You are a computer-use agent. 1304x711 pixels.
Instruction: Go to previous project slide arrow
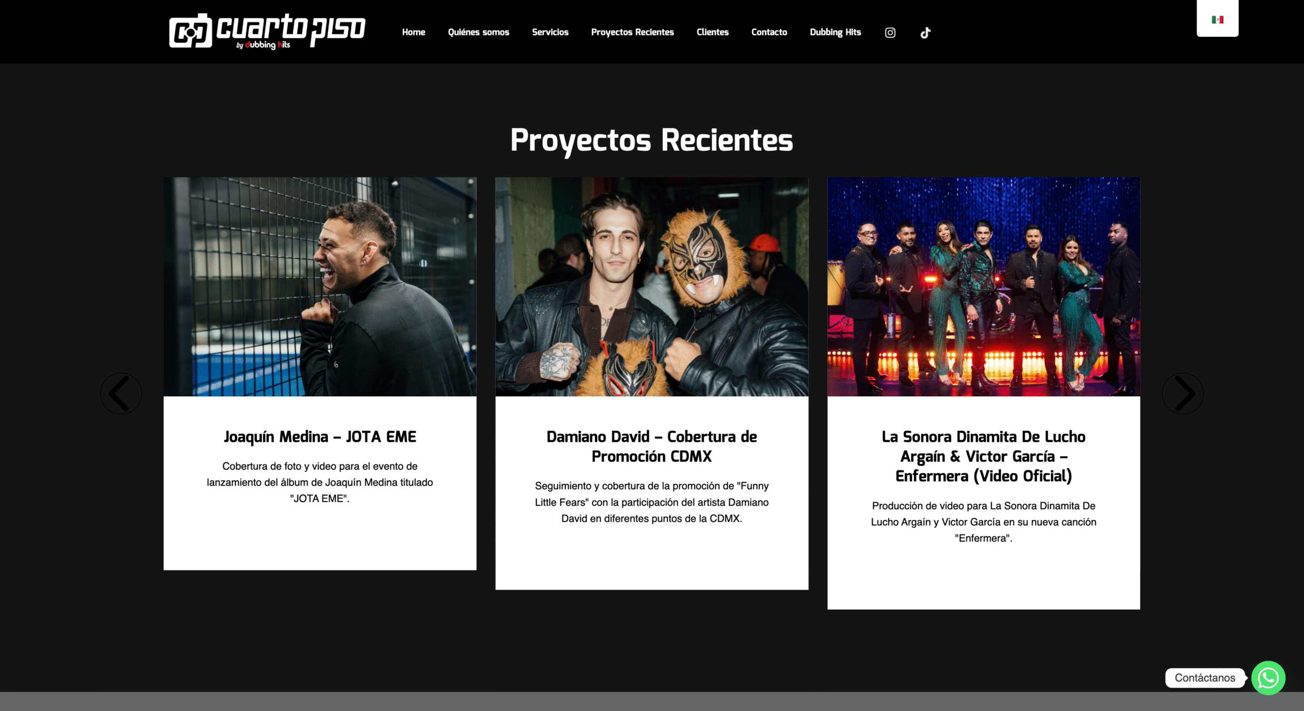[121, 393]
